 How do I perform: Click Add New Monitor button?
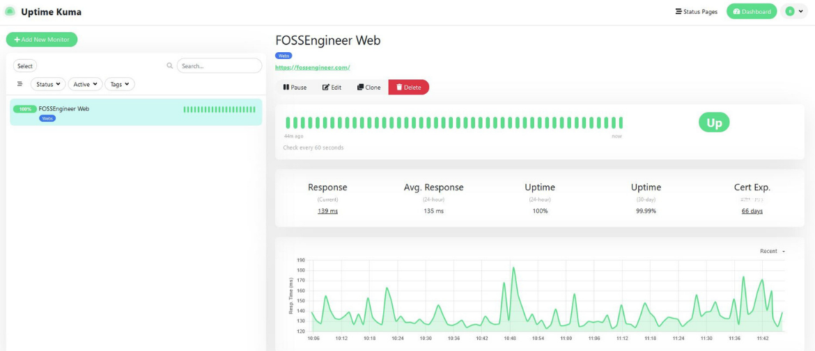coord(42,40)
